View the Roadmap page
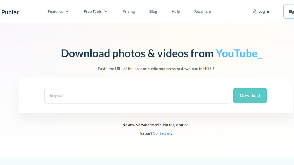Screen dimensions: 294x165 pos(202,12)
